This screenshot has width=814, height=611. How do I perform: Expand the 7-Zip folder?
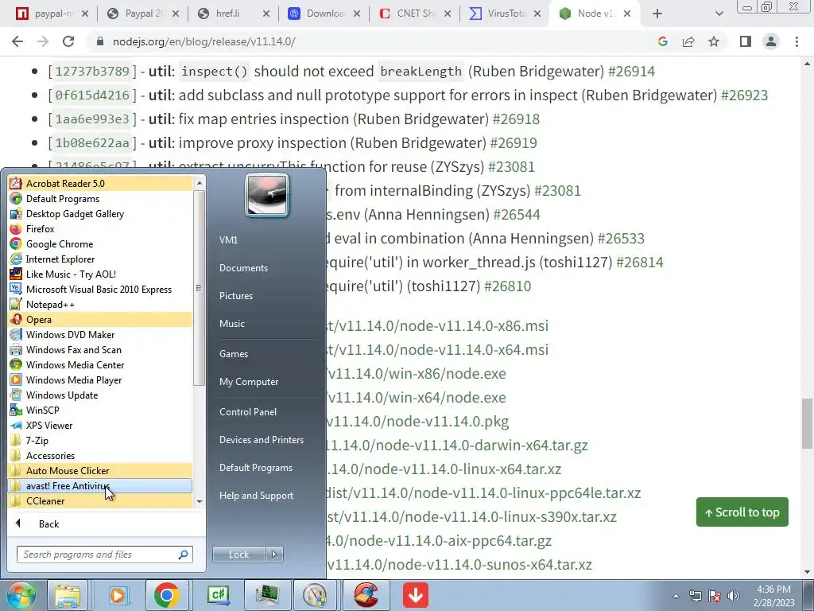point(100,440)
